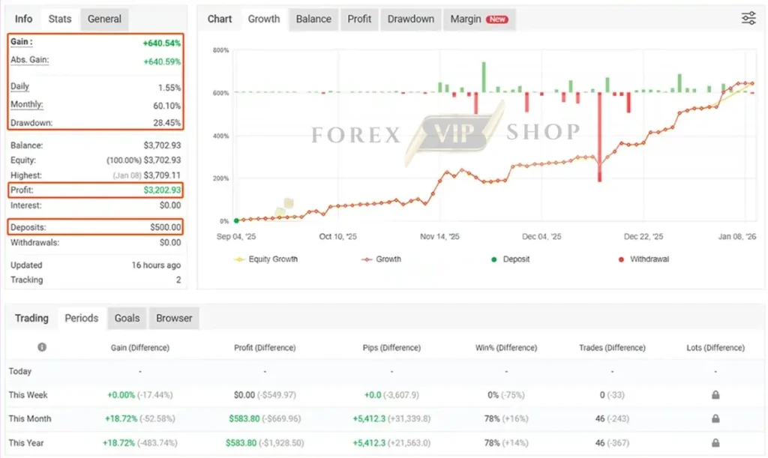Click the +640.54% gain value
768x458 pixels.
pos(162,43)
